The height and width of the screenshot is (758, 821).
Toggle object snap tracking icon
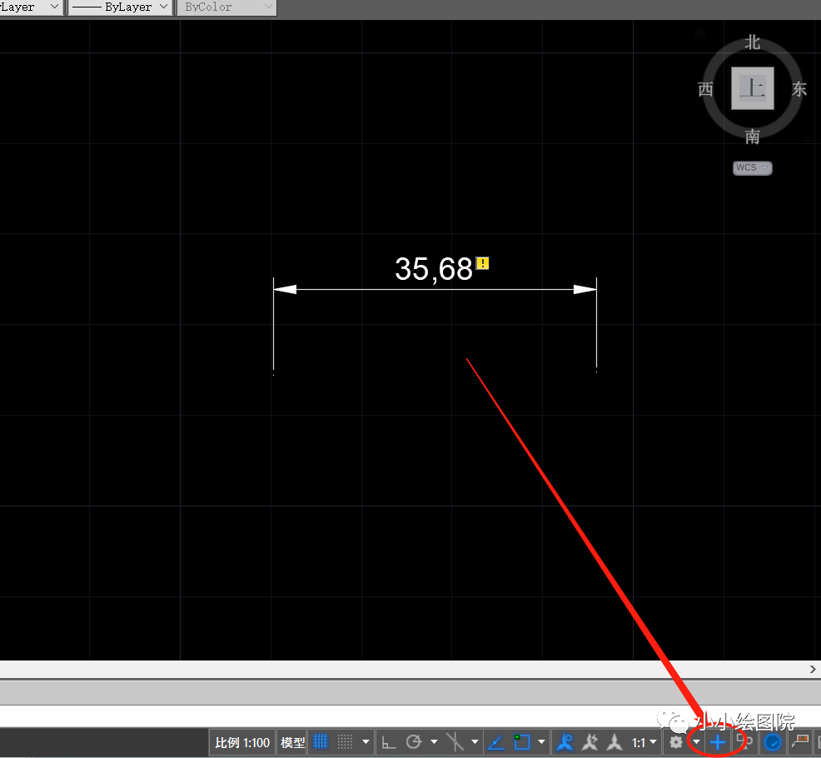(x=495, y=742)
